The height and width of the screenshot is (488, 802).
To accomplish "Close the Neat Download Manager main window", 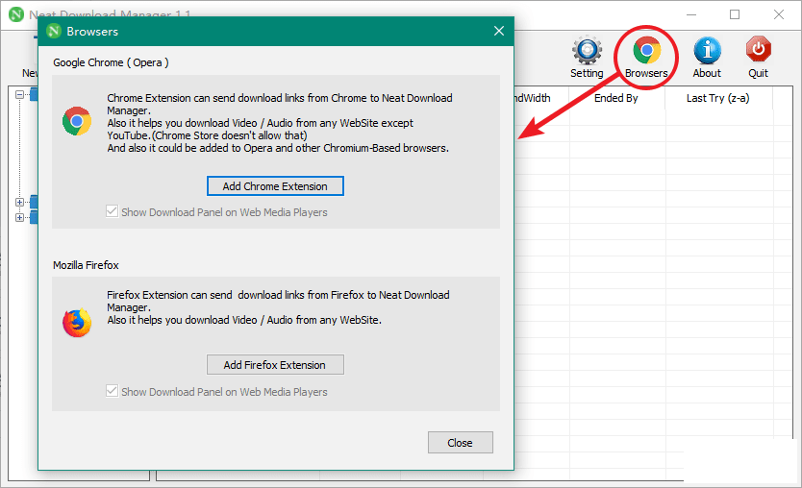I will pyautogui.click(x=779, y=14).
